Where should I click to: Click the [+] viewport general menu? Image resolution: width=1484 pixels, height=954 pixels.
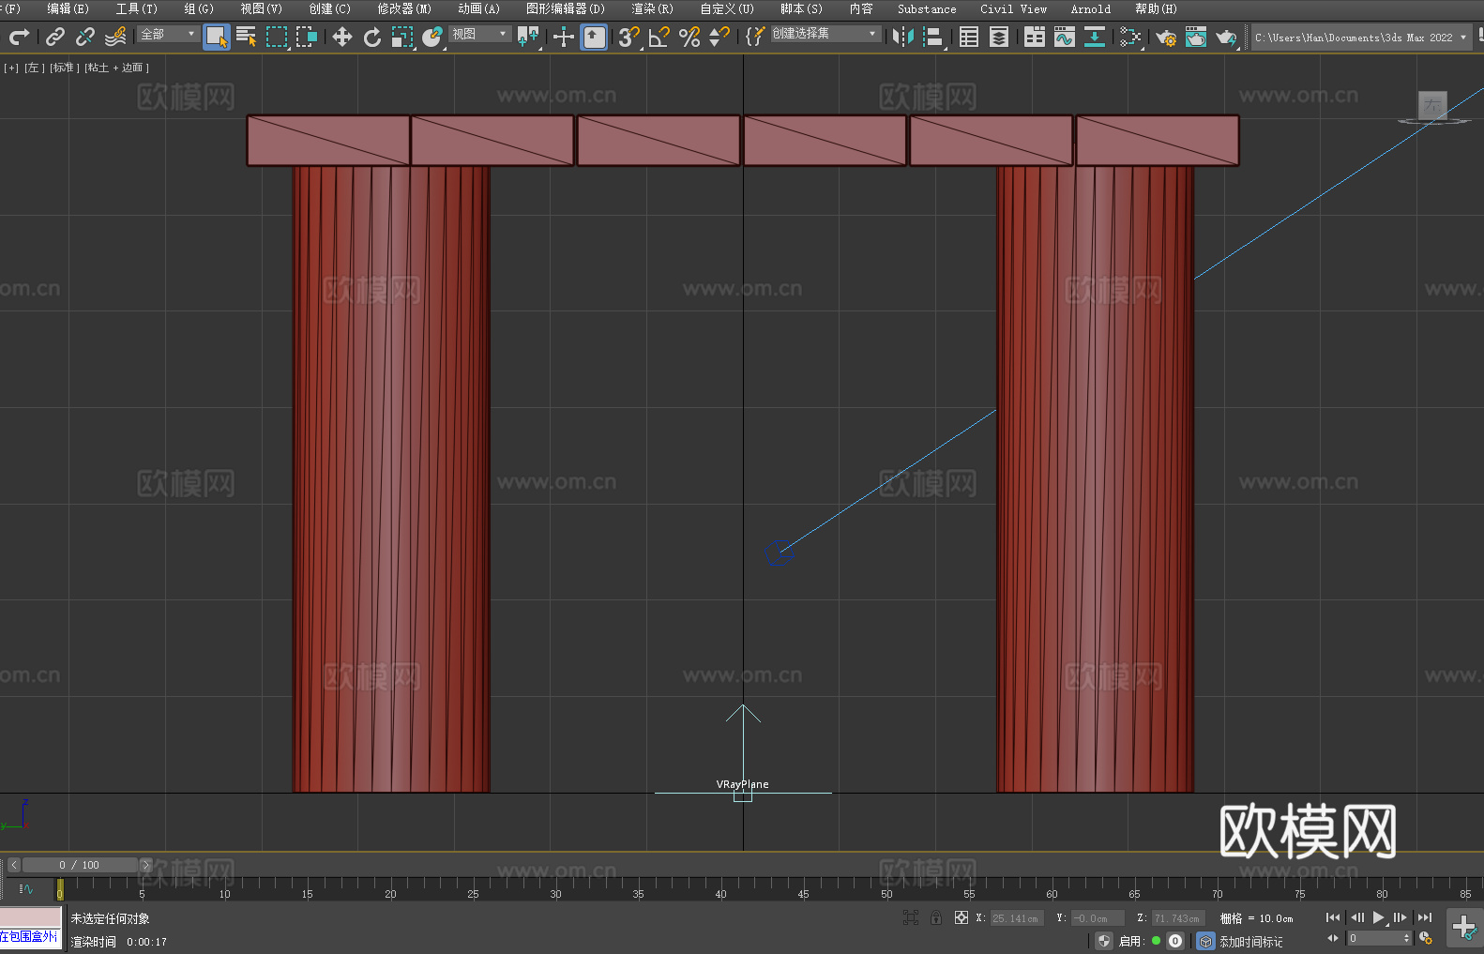tap(11, 68)
